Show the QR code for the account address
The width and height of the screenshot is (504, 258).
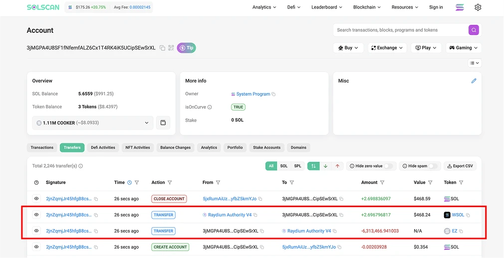(171, 48)
